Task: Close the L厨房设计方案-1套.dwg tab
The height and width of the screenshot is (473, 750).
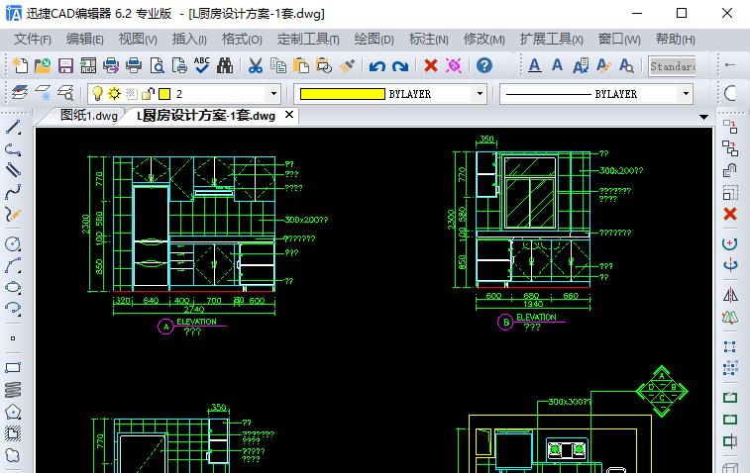Action: [289, 115]
